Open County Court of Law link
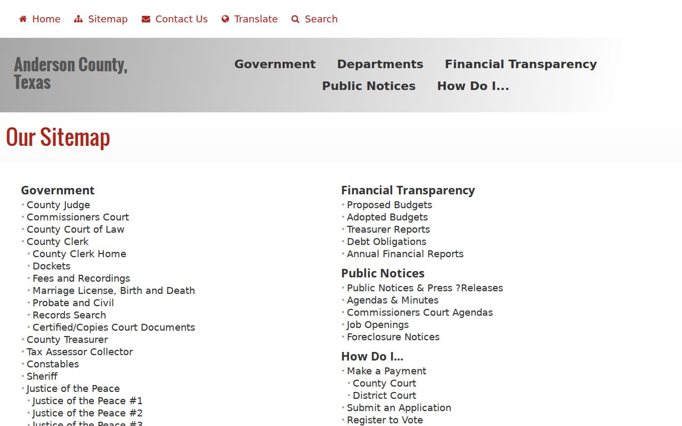 75,230
